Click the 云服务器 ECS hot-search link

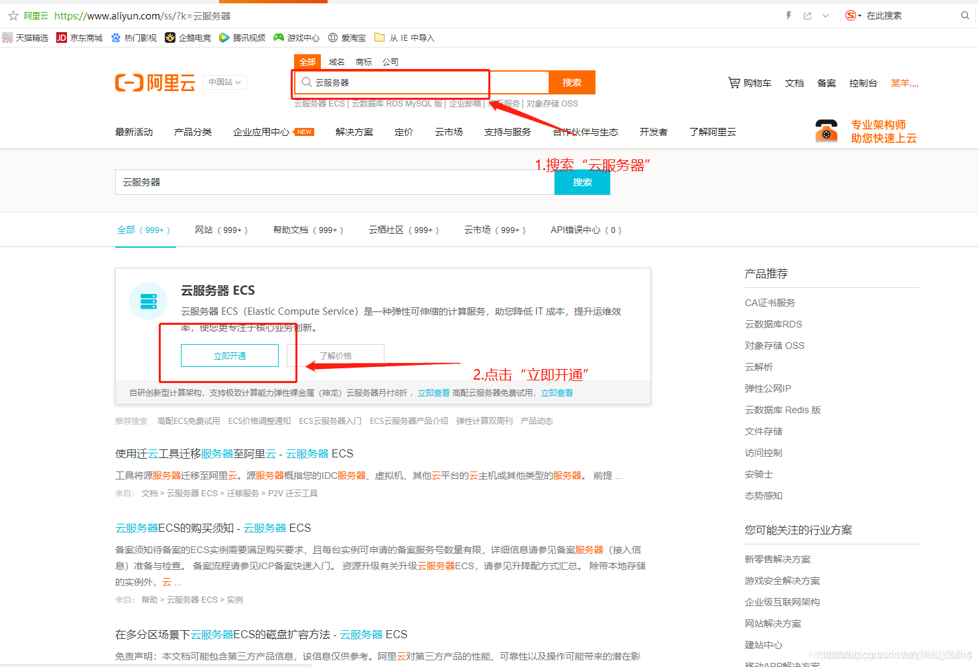click(x=320, y=104)
